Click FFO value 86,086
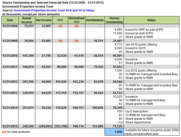Viewport: 181px width, 137px height. pos(62,67)
